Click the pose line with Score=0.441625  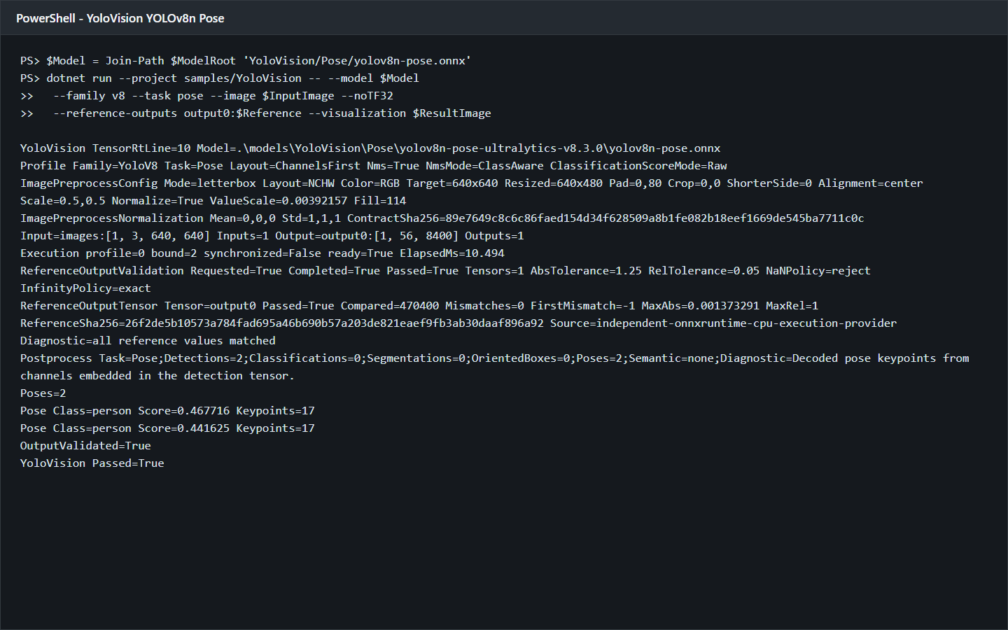coord(167,428)
